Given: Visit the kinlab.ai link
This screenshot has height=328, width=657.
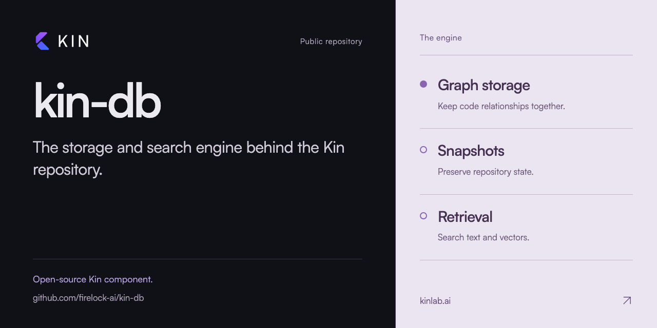Looking at the screenshot, I should [x=435, y=301].
